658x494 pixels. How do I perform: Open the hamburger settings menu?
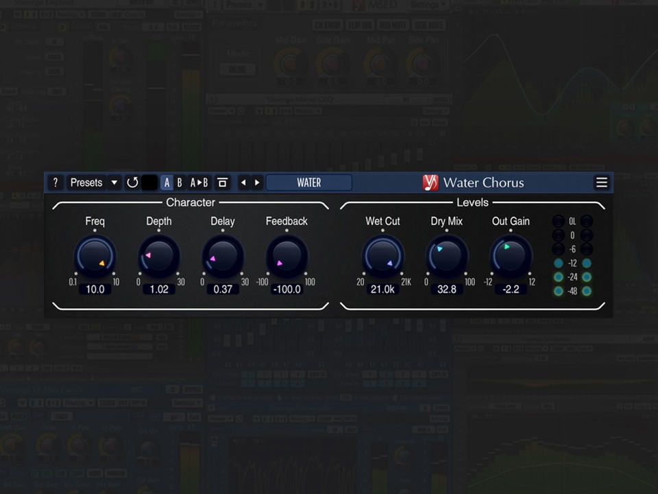(x=602, y=183)
